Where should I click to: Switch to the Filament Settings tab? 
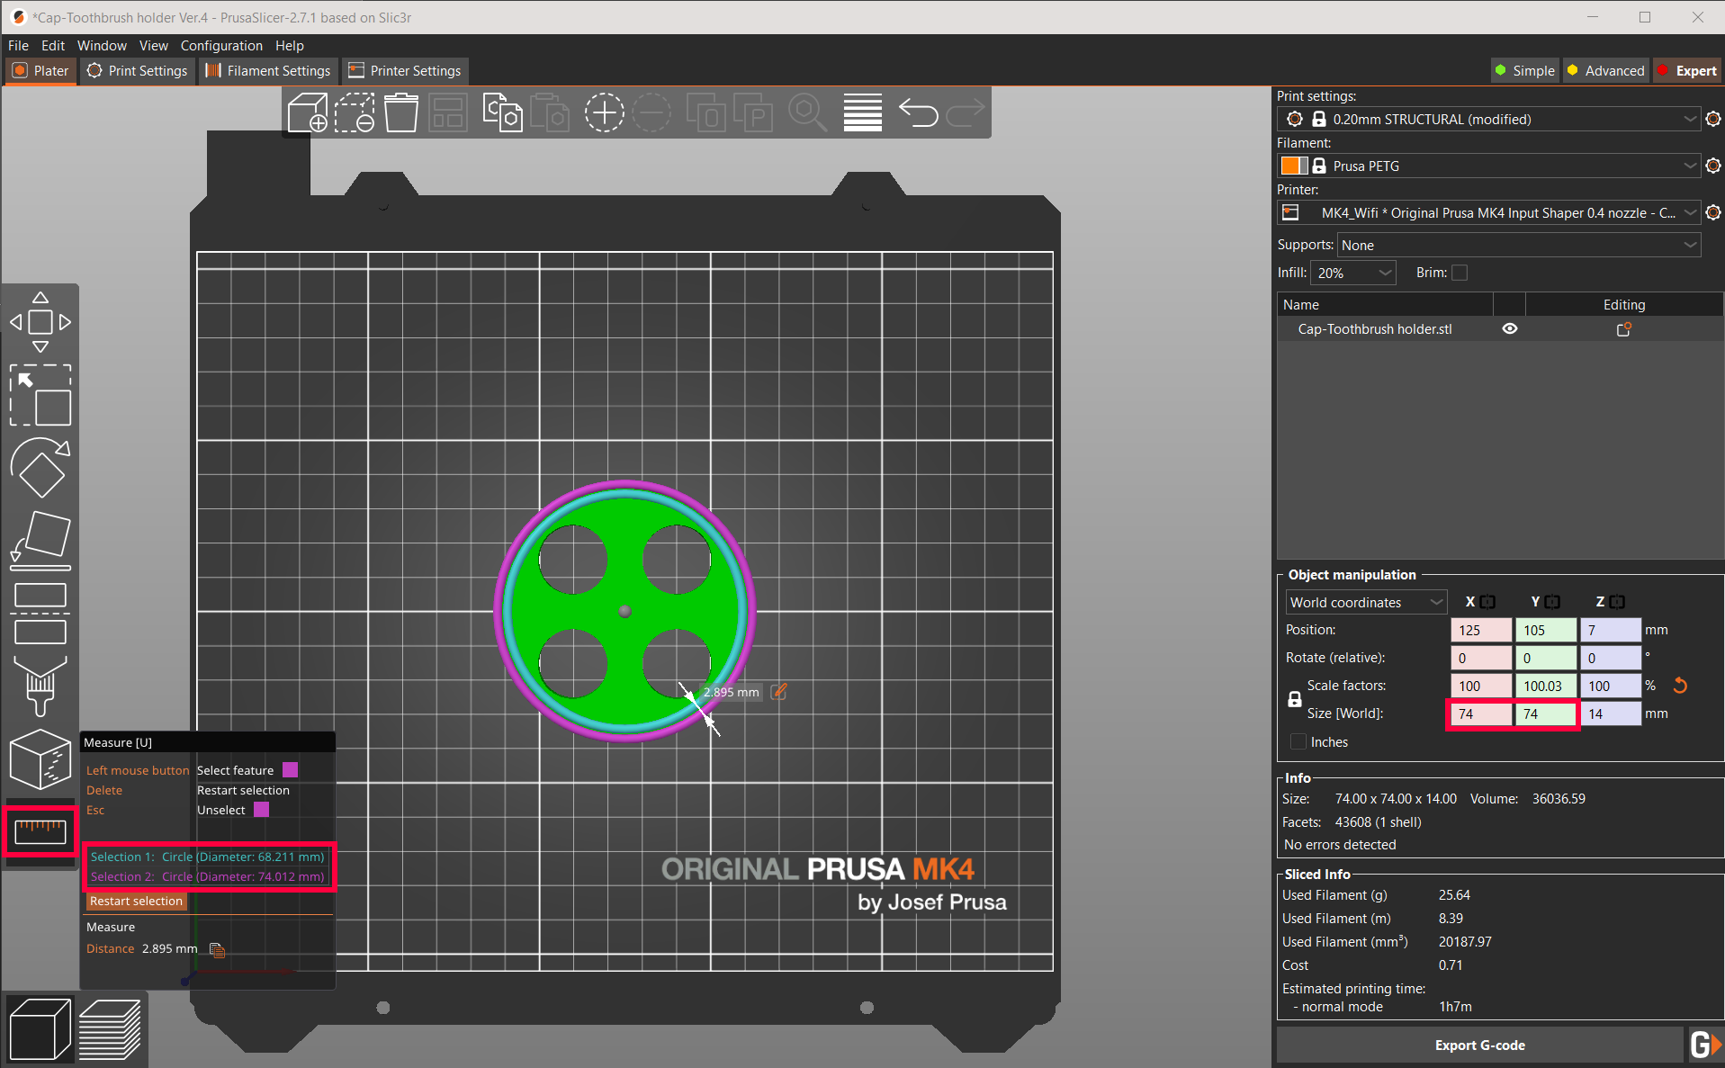pyautogui.click(x=268, y=71)
